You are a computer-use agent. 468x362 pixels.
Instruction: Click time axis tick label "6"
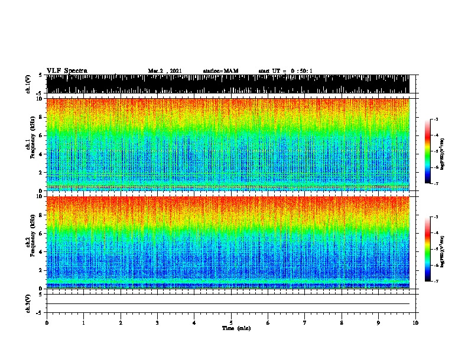tap(268, 323)
